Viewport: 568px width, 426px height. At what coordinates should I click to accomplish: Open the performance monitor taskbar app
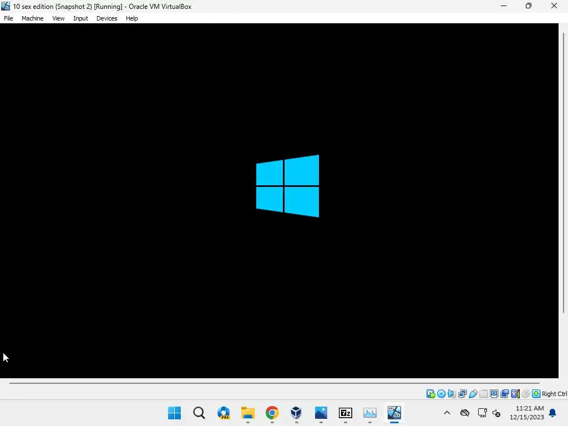tap(370, 413)
